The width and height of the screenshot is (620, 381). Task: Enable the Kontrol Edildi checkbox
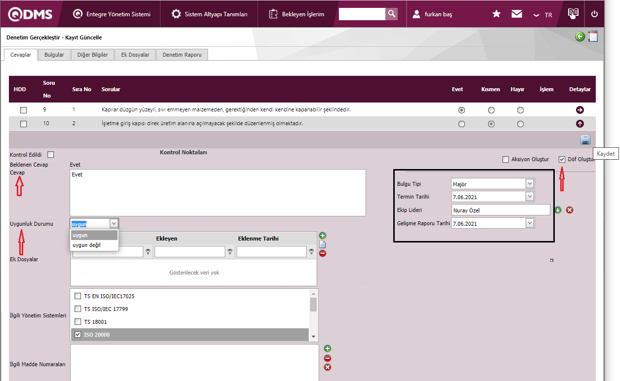tap(50, 155)
